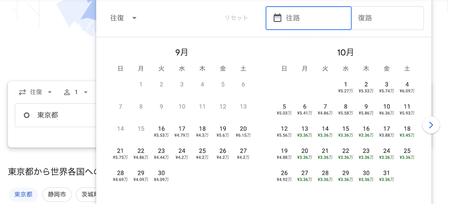This screenshot has height=204, width=449.
Task: Select September 21 at ¥5.75万
Action: pyautogui.click(x=120, y=154)
